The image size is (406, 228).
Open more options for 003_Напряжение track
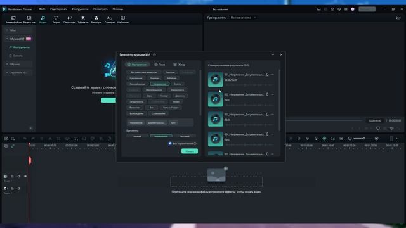(x=272, y=114)
